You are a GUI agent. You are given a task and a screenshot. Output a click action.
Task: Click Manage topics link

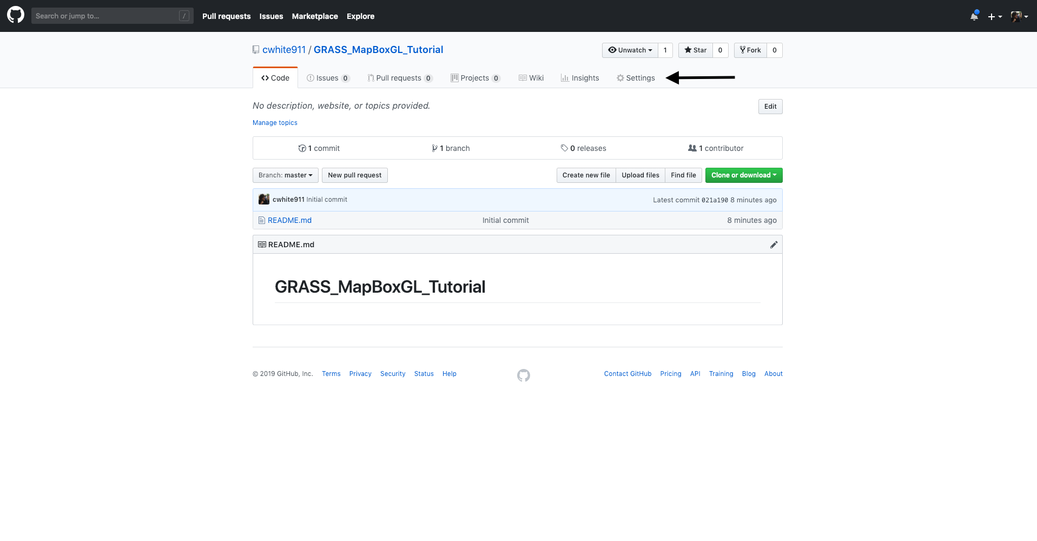pyautogui.click(x=275, y=123)
